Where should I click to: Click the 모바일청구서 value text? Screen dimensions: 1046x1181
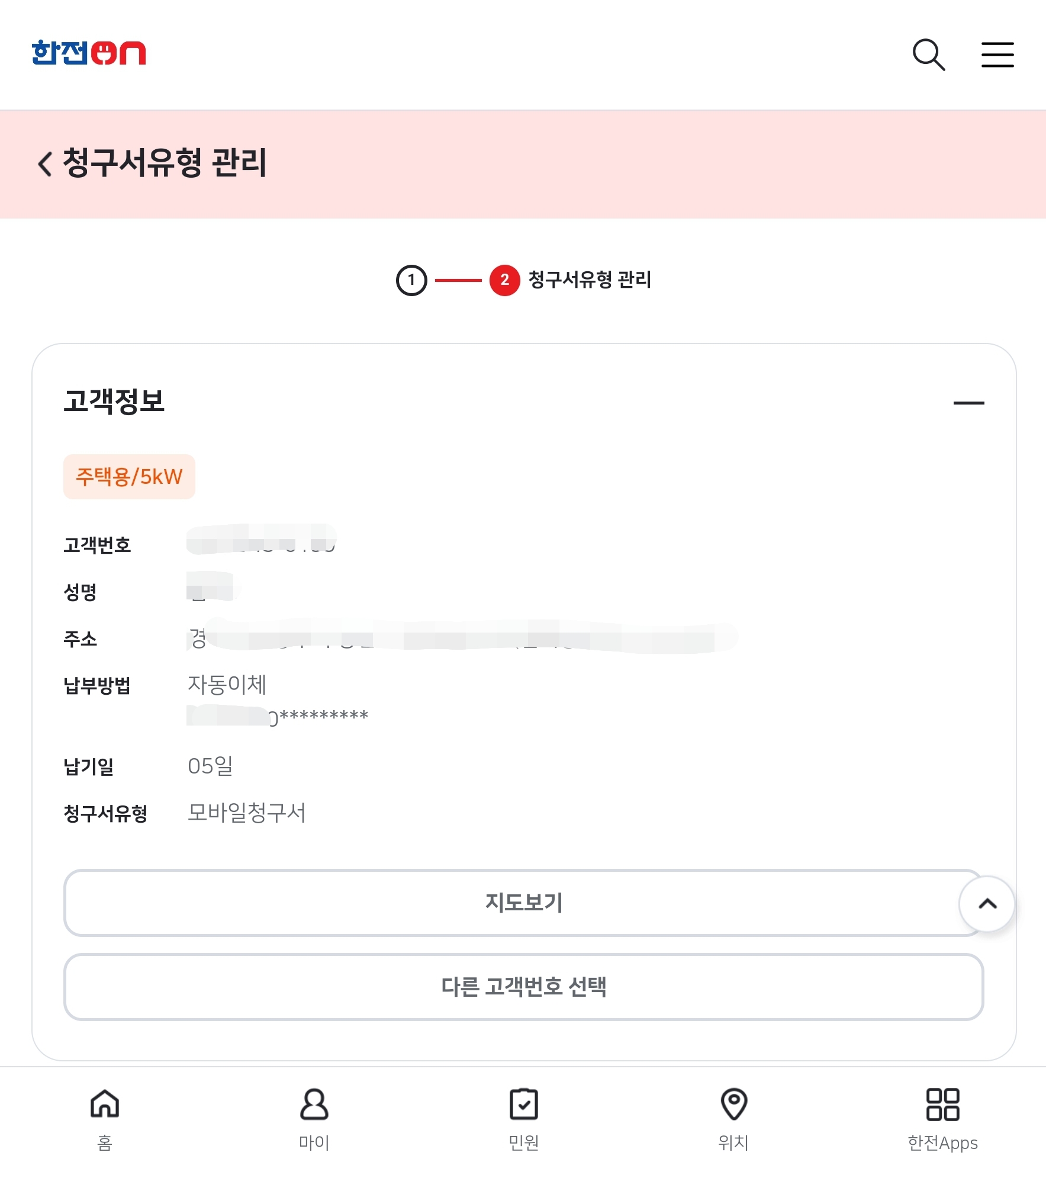point(246,813)
